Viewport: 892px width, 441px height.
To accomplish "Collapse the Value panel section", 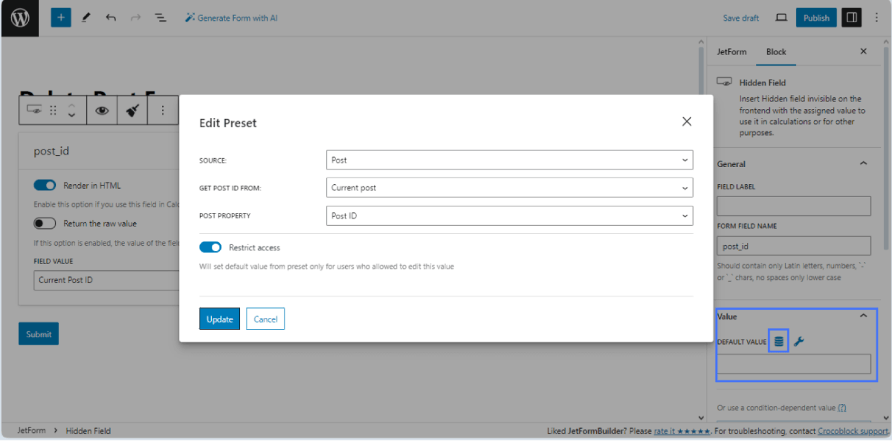I will pos(863,315).
